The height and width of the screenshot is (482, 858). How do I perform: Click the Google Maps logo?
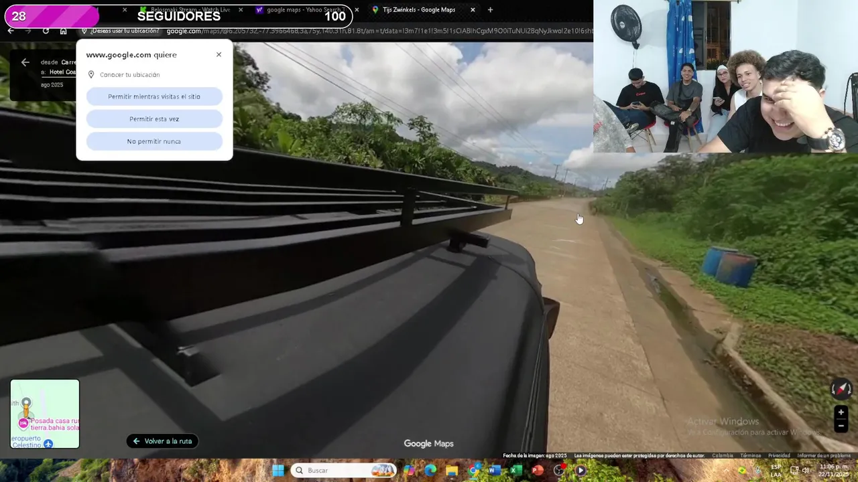(428, 443)
